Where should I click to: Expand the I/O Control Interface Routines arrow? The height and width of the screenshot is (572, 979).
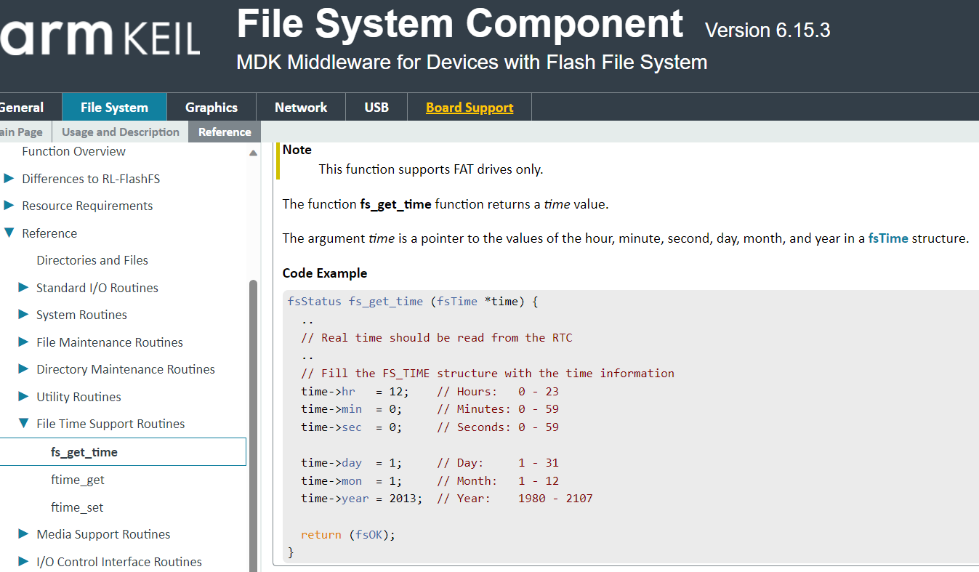(x=23, y=561)
